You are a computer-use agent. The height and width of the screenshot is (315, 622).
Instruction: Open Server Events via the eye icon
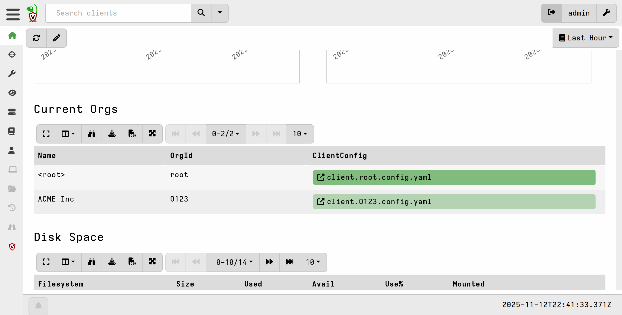pos(12,92)
